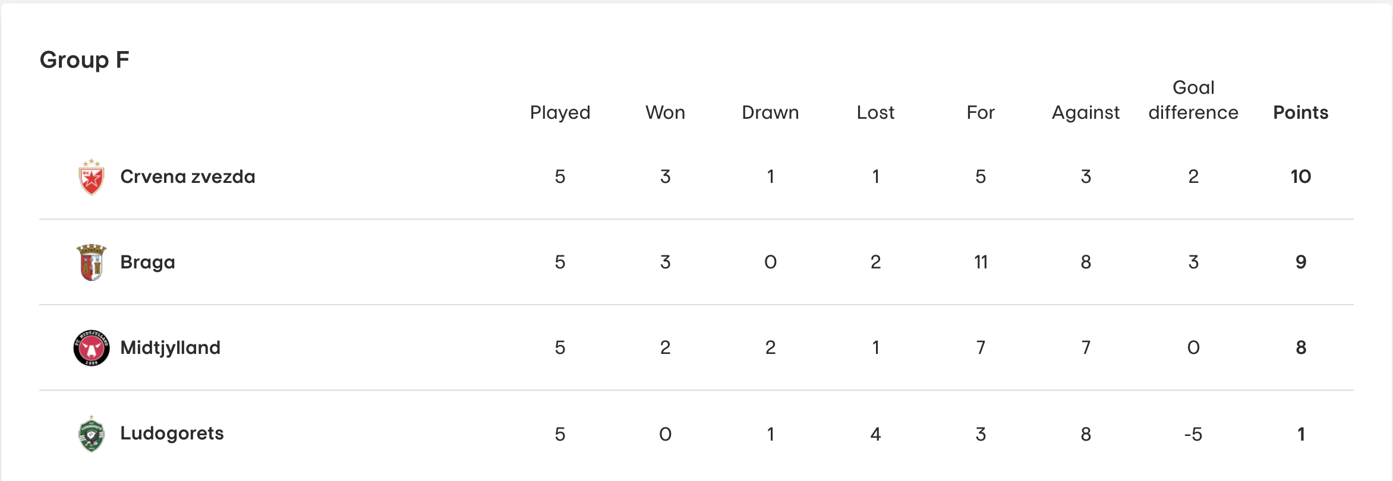Open the Ludogorets team link
The image size is (1393, 481).
point(172,433)
